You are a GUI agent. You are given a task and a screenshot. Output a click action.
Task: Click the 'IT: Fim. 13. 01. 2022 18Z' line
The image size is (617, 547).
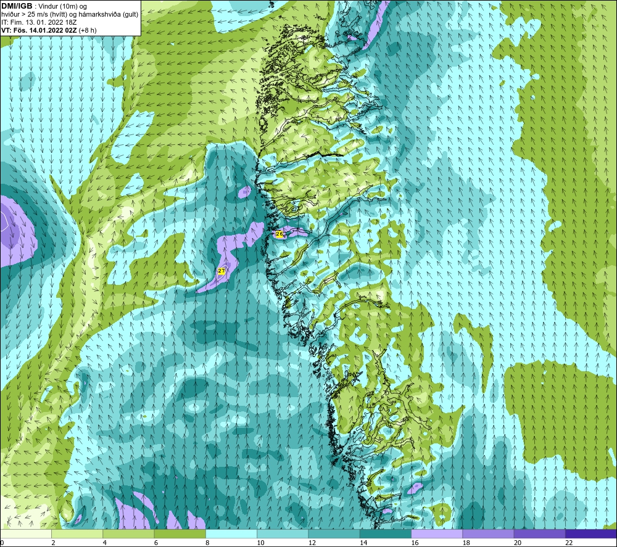(39, 22)
